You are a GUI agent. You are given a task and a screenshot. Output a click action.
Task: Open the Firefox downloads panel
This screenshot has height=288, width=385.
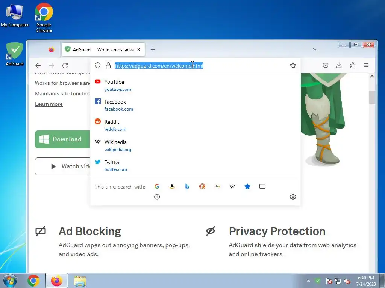339,65
